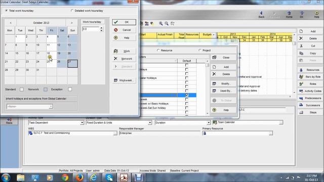Open the Steps command
This screenshot has width=324, height=182.
[310, 112]
